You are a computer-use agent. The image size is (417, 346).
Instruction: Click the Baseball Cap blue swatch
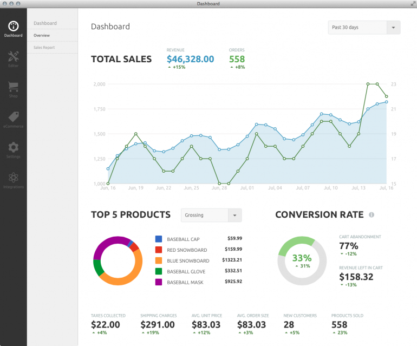click(159, 239)
